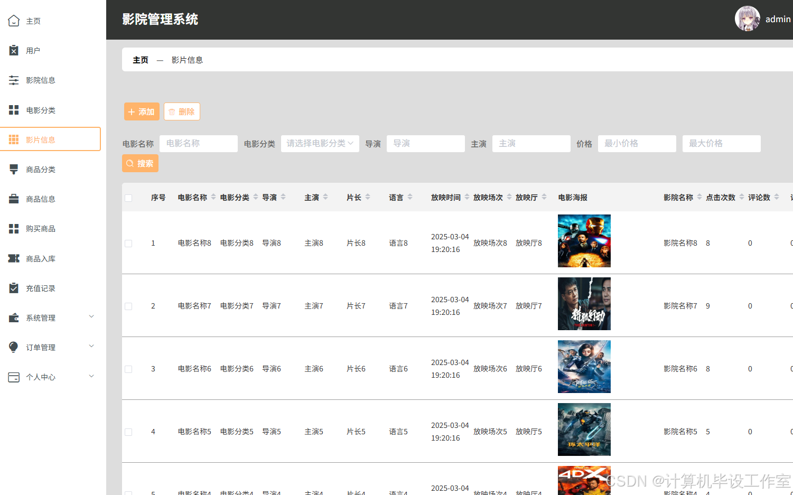Click the 导演6 cell
Screen dimensions: 793x495
click(x=272, y=369)
